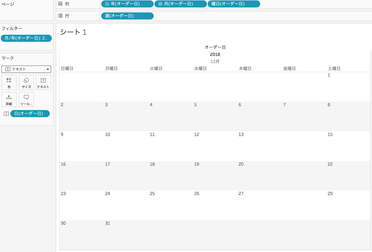
Task: Select the 金曜日 column header
Action: point(289,69)
